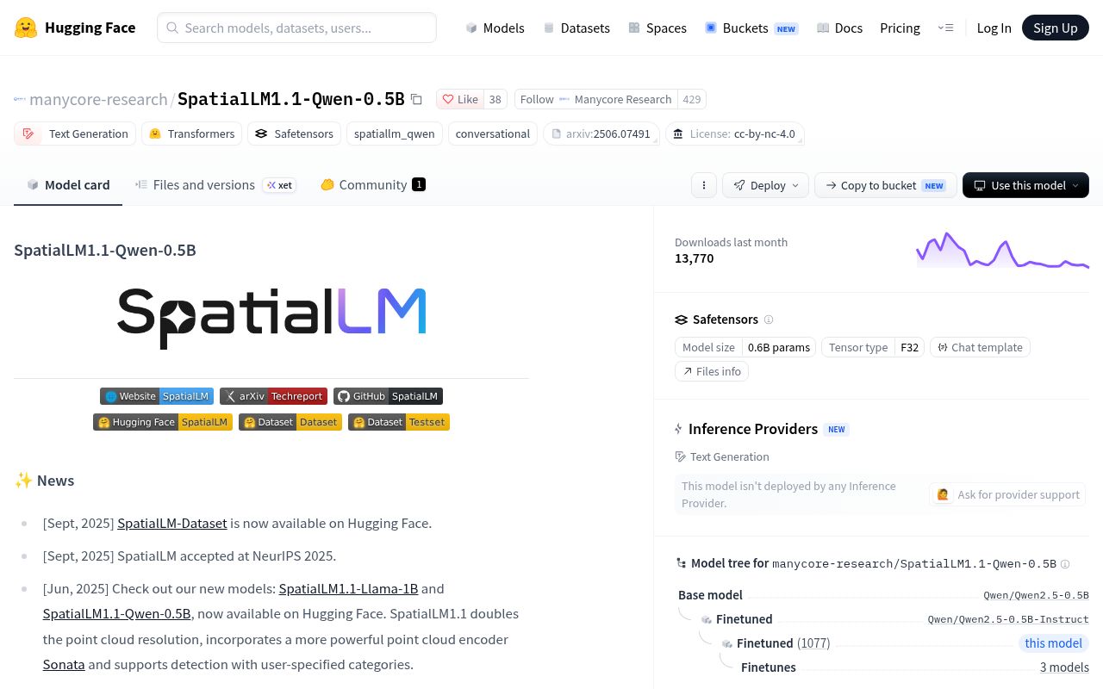Click the downloads last month chart
This screenshot has height=689, width=1103.
(1002, 251)
